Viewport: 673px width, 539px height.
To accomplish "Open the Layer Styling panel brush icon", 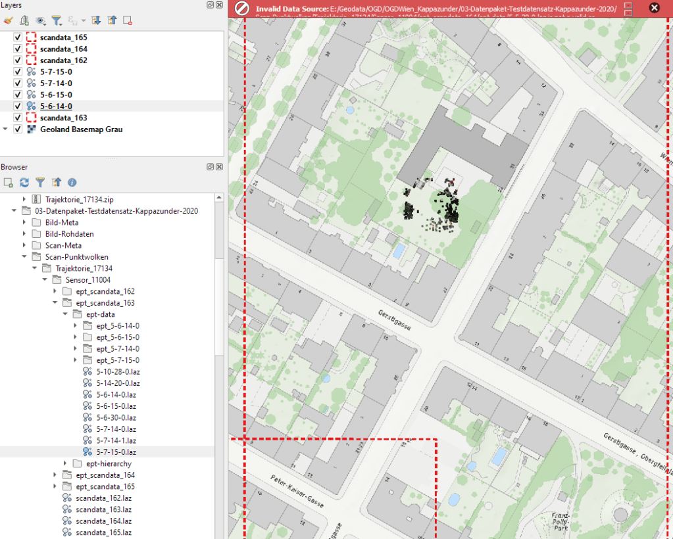I will point(8,20).
